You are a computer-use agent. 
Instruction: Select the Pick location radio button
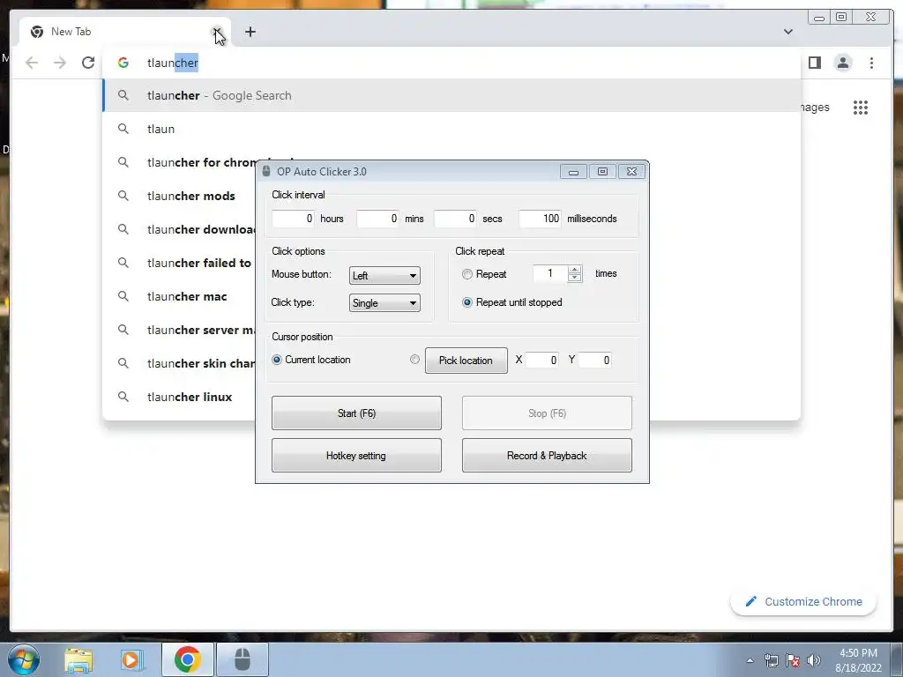[414, 360]
